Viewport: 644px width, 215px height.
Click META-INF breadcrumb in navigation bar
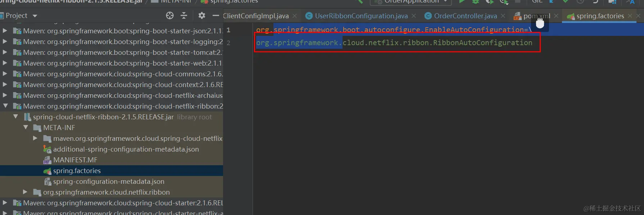[x=176, y=1]
